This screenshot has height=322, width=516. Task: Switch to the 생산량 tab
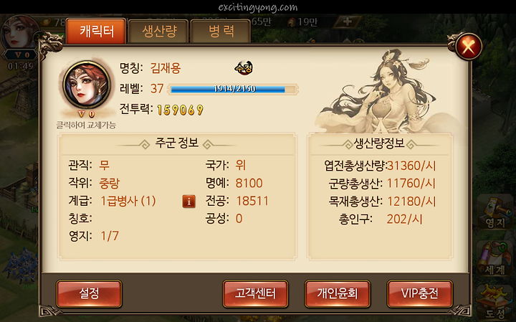click(x=159, y=32)
